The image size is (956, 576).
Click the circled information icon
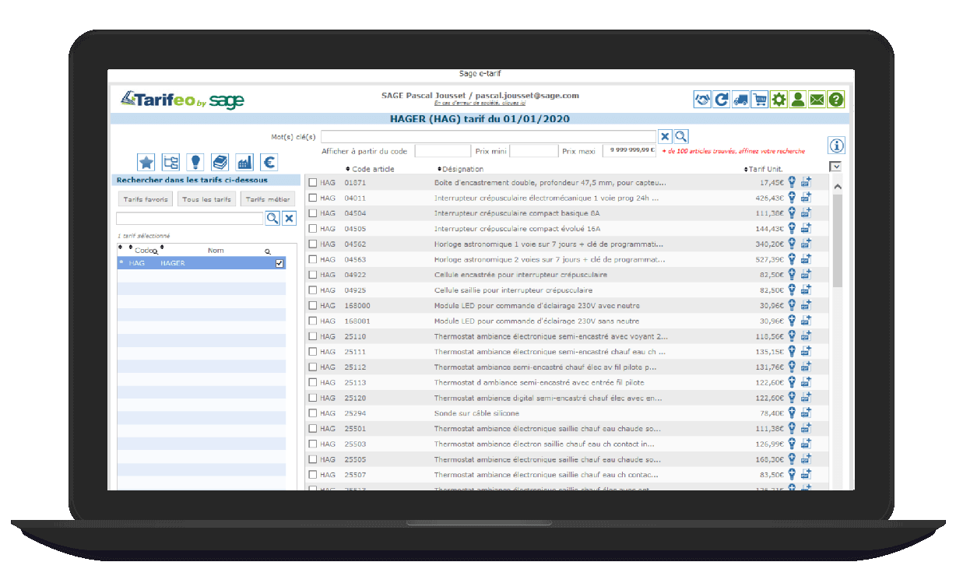[x=837, y=146]
